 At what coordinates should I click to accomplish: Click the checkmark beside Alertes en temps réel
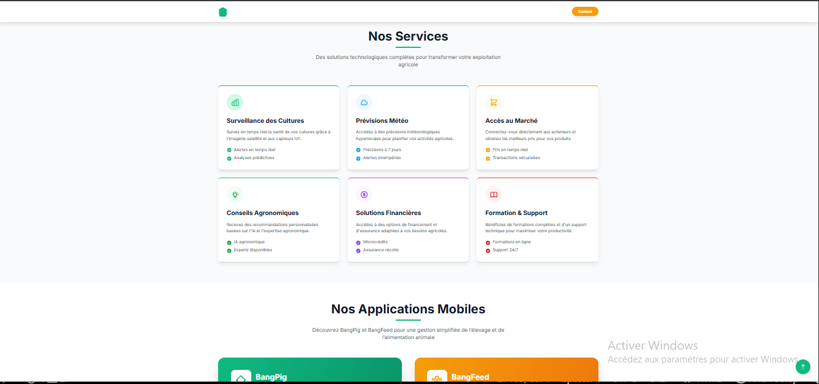point(229,150)
